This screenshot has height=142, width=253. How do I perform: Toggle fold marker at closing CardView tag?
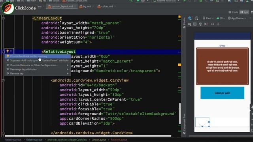tap(3, 133)
